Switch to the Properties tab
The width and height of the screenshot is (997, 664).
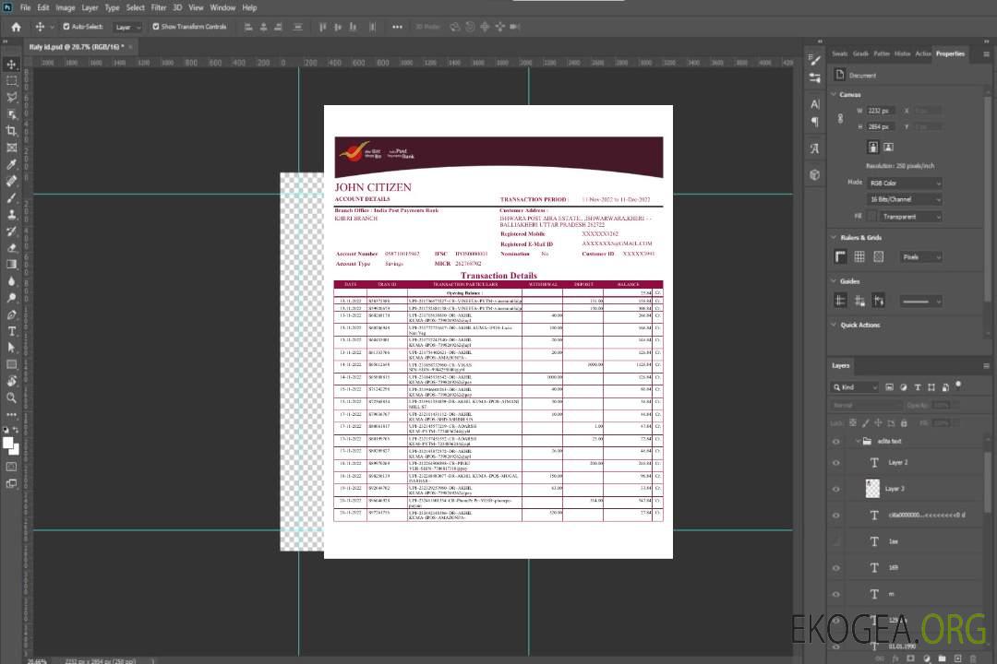[950, 54]
